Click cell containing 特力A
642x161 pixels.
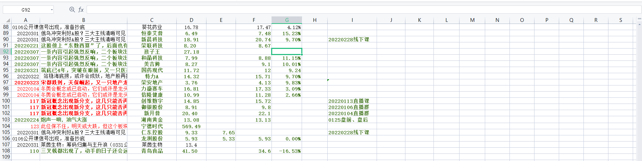(152, 76)
